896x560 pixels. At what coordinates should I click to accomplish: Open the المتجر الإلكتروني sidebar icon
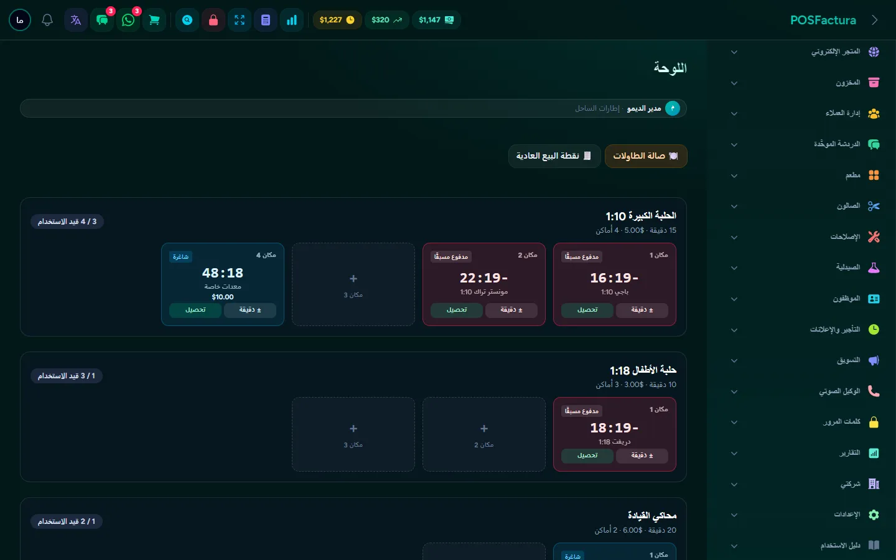(x=874, y=52)
